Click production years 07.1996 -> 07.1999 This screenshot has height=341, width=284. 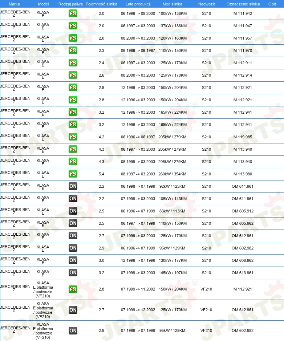click(x=138, y=330)
